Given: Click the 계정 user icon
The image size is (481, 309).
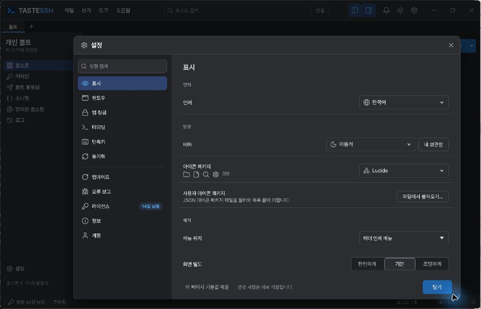Looking at the screenshot, I should tap(85, 235).
